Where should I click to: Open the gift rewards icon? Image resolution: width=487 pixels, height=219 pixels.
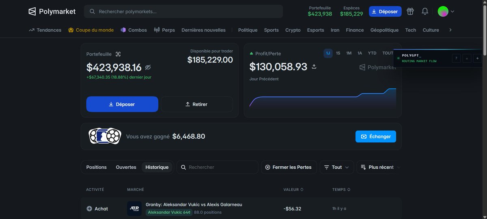410,11
